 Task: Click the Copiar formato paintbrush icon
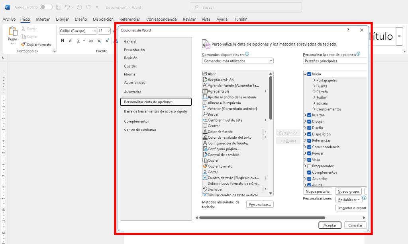[x=23, y=45]
